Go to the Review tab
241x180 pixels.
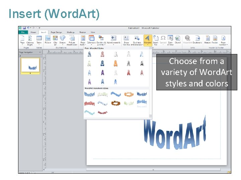point(83,32)
